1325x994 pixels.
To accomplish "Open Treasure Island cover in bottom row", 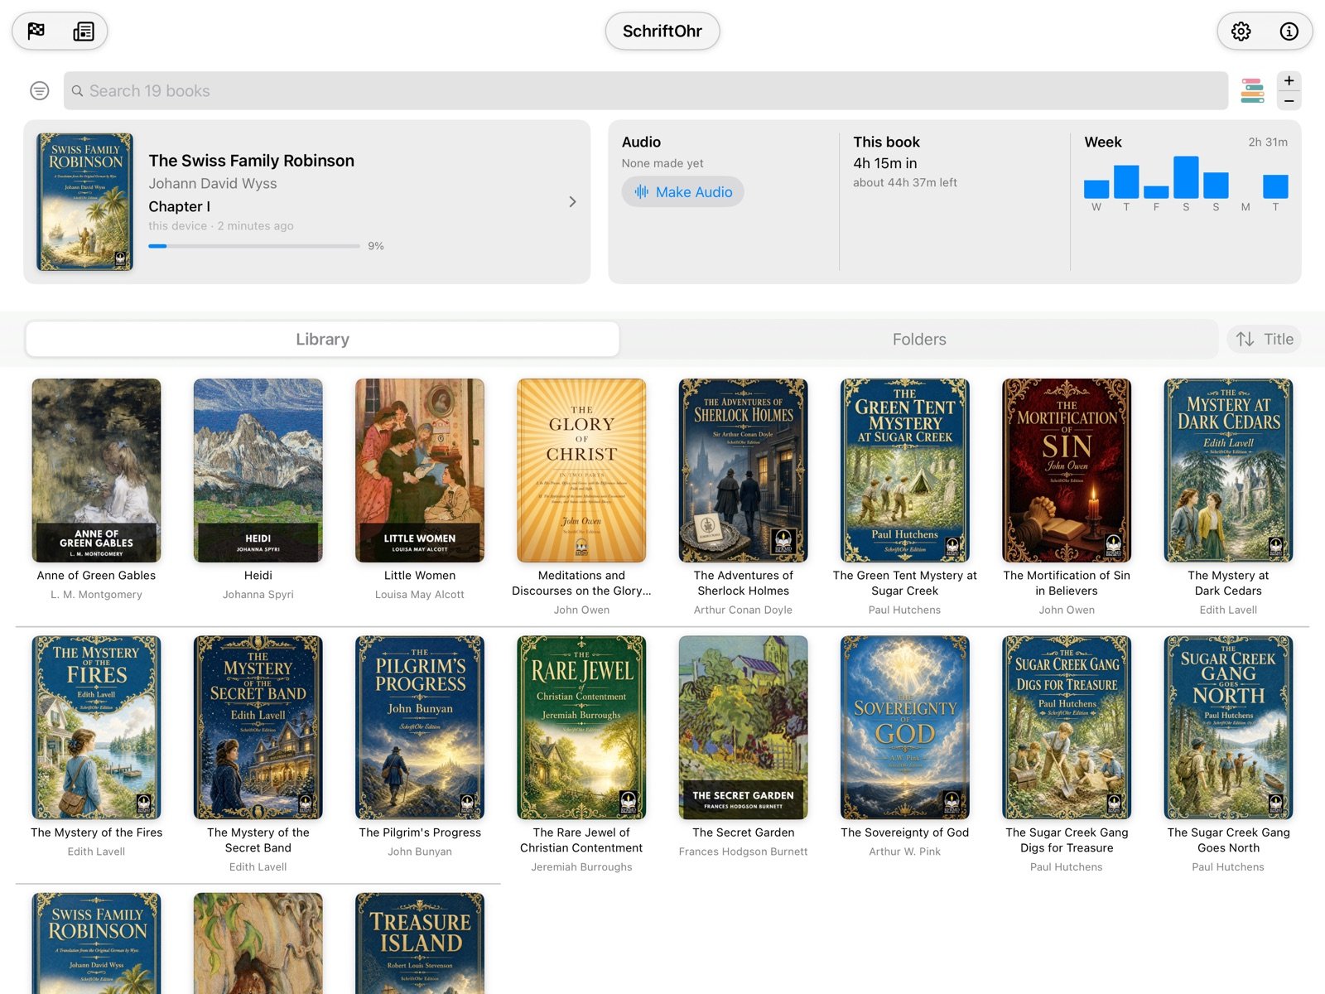I will point(420,943).
